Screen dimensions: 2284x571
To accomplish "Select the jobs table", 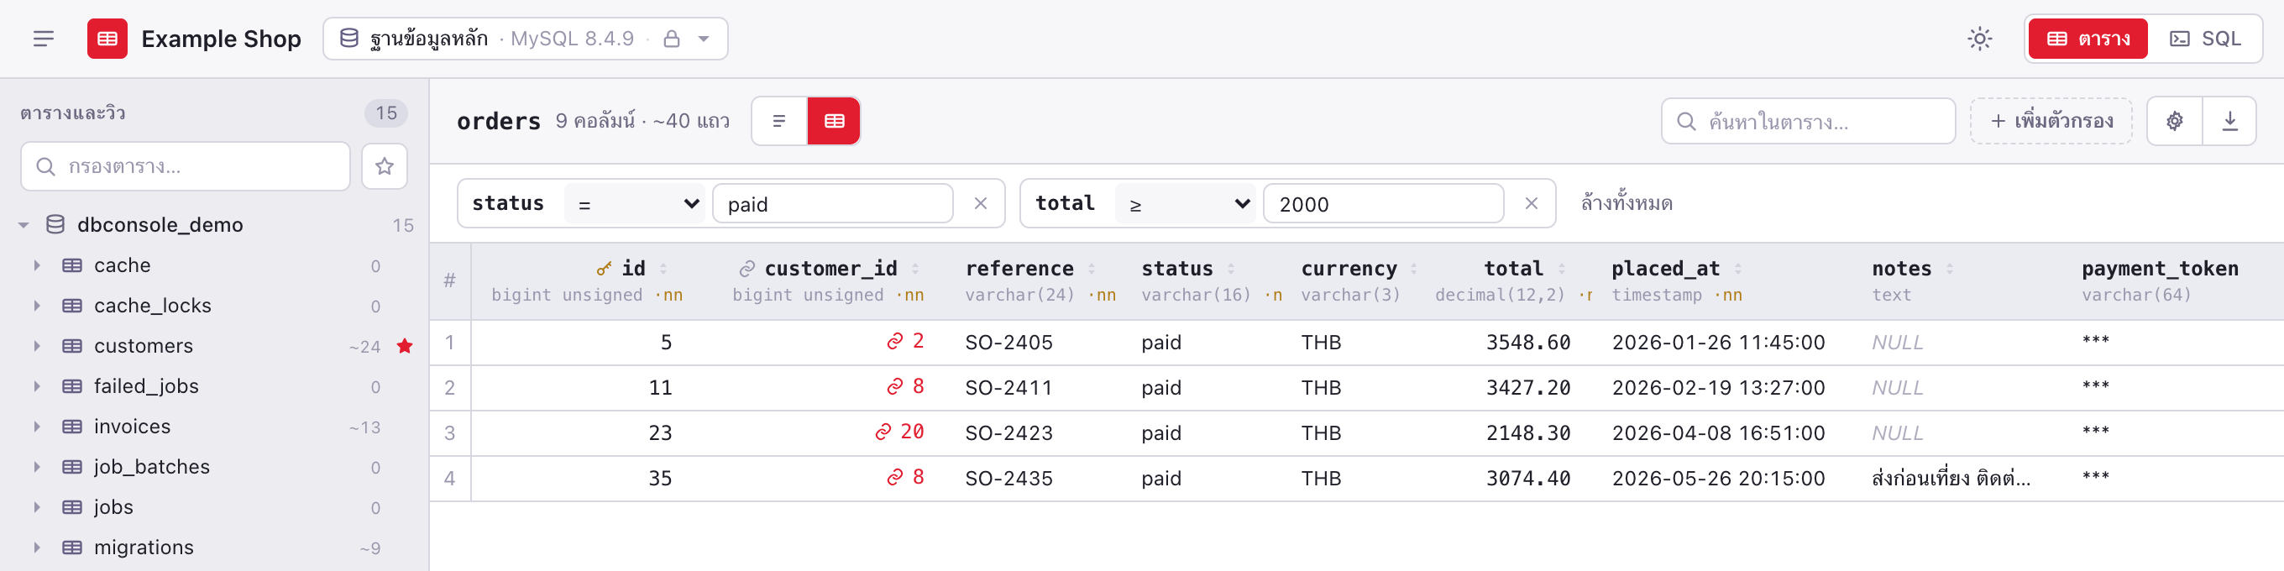I will tap(113, 508).
